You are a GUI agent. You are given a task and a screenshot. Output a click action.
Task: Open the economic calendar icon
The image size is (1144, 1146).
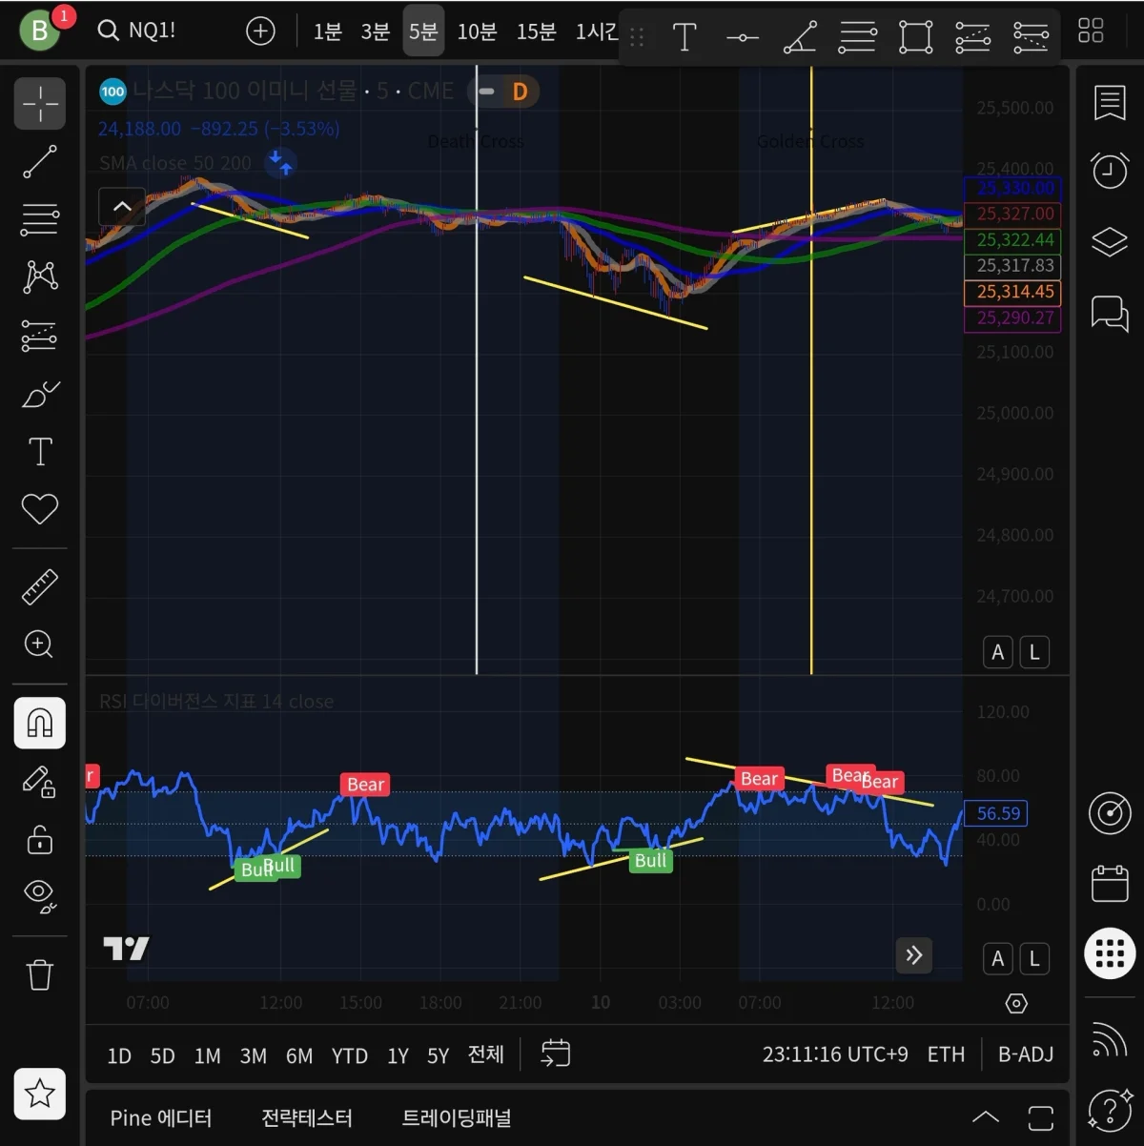[x=1110, y=884]
